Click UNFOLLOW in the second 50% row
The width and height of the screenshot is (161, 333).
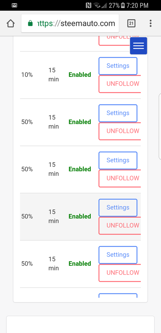click(120, 178)
